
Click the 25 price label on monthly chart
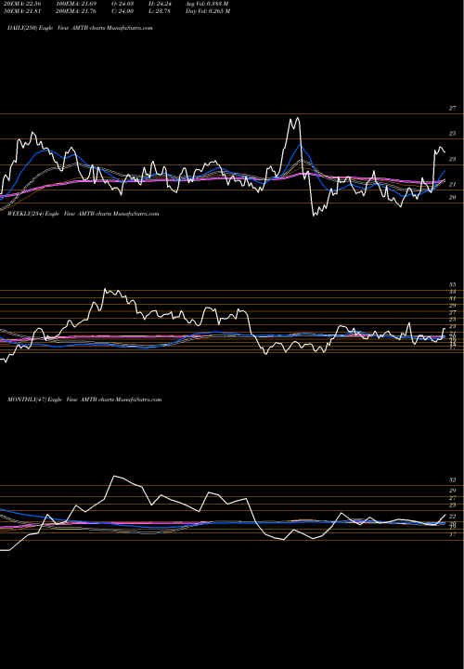453,505
